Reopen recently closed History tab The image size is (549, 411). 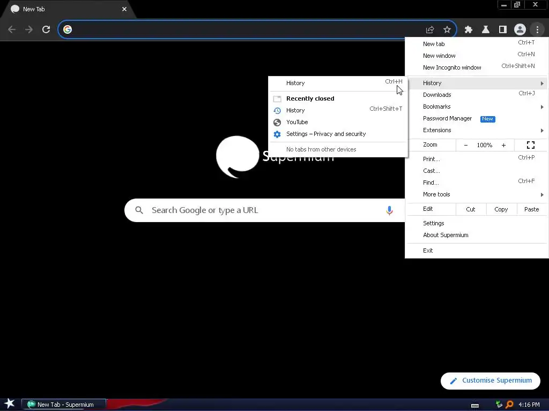click(x=338, y=110)
